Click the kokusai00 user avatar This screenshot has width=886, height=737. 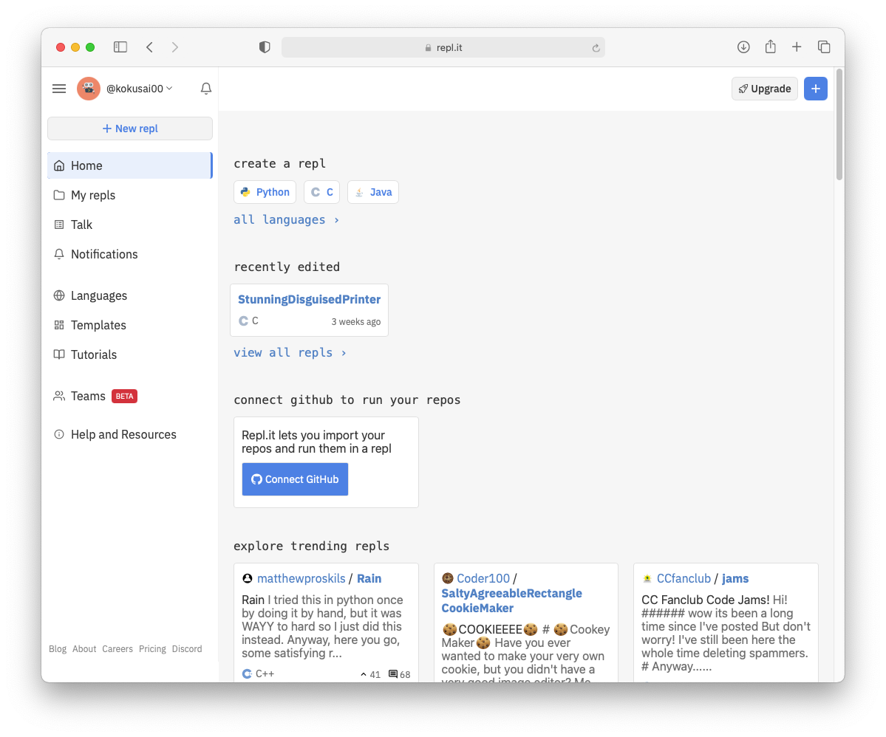coord(89,89)
